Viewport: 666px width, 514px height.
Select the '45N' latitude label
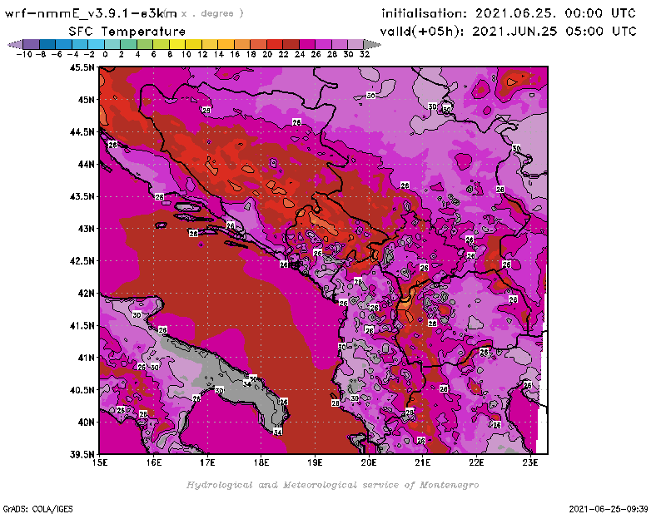pos(87,100)
